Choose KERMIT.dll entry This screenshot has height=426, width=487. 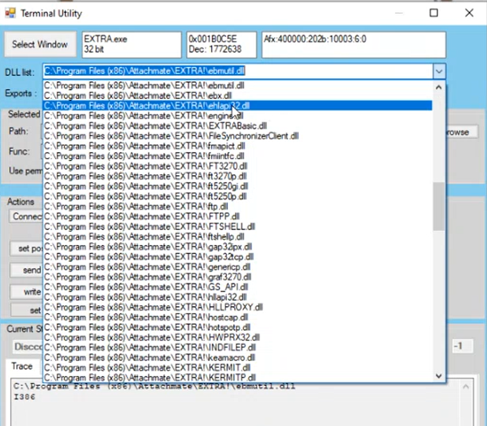[x=237, y=367]
